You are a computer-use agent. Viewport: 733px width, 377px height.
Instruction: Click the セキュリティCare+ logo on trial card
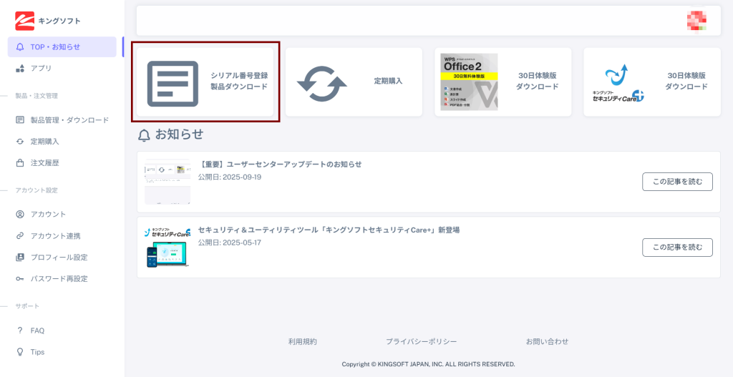pos(618,83)
